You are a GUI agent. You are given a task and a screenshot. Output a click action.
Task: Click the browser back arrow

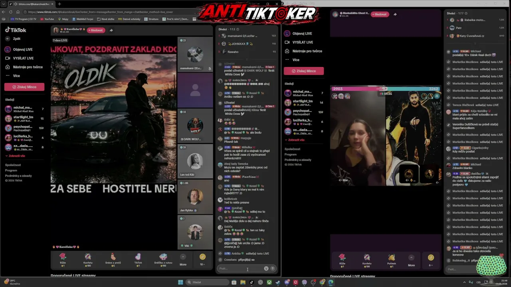(4, 12)
